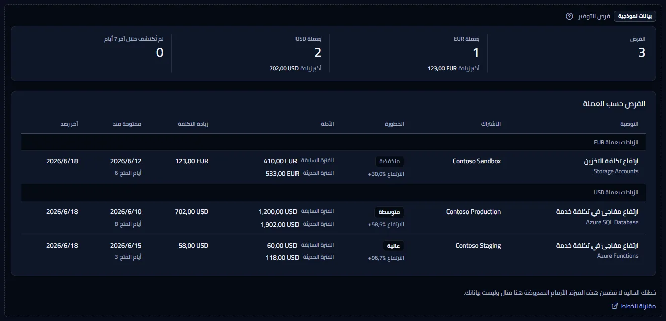This screenshot has width=666, height=321.
Task: Click the Contoso Sandbox subscription cell
Action: click(477, 161)
